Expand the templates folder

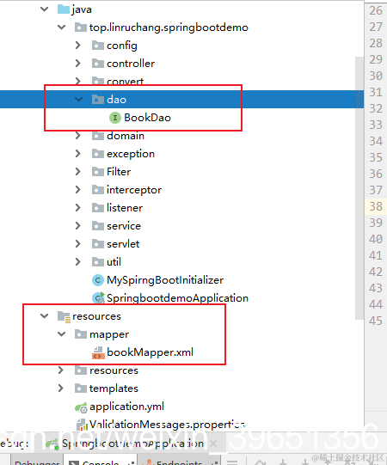tap(61, 389)
